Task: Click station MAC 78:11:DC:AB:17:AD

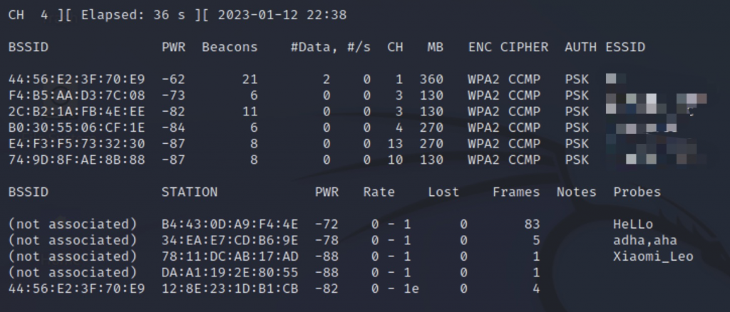Action: coord(230,256)
